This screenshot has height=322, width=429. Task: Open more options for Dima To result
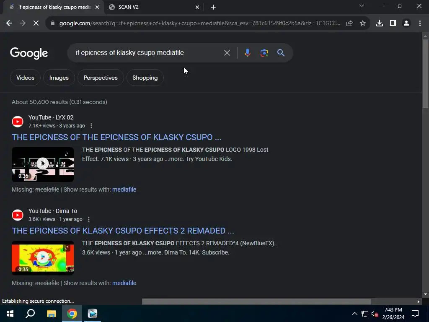click(89, 219)
